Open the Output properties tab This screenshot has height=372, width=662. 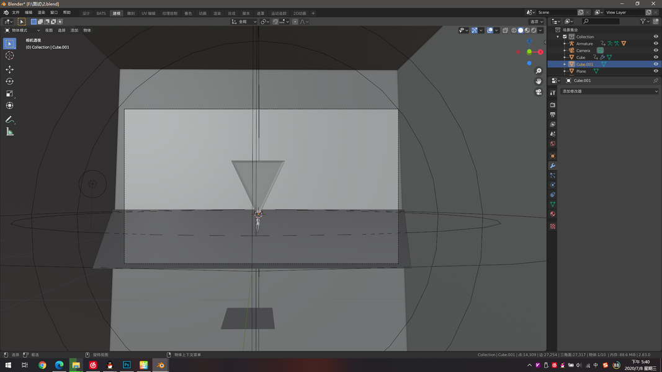point(553,114)
